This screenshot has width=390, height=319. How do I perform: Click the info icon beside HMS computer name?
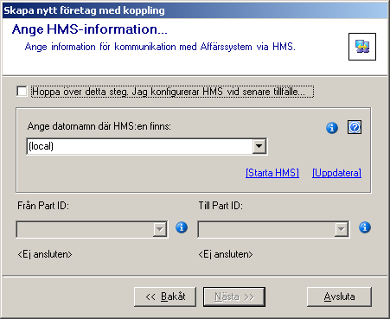(x=332, y=127)
